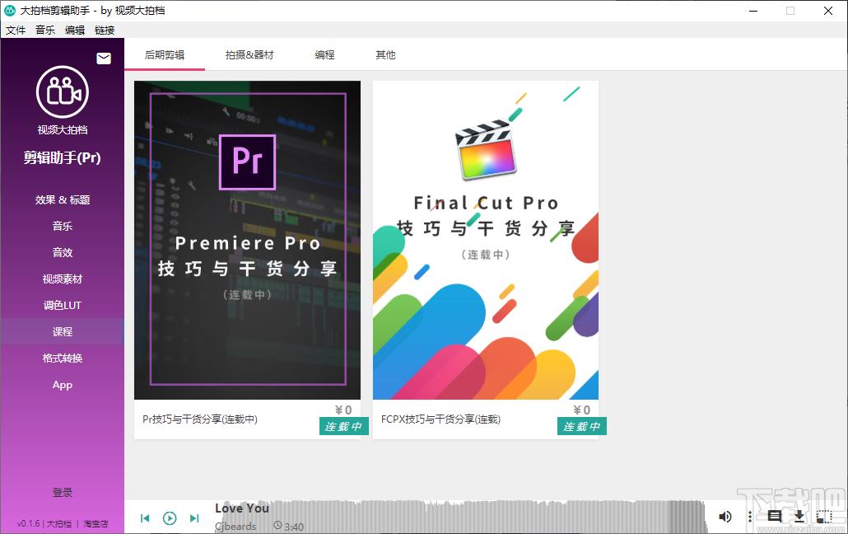Open the 链接 menu
Viewport: 848px width, 534px height.
pyautogui.click(x=105, y=30)
